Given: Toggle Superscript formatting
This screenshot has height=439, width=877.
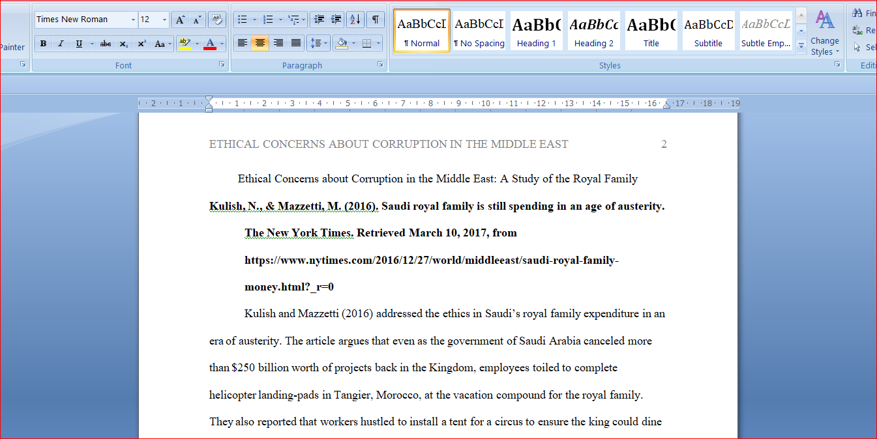Looking at the screenshot, I should 141,44.
